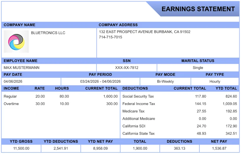Click the SSN value XXX-XX-7812
Viewport: 241px width, 154px height.
click(x=127, y=68)
